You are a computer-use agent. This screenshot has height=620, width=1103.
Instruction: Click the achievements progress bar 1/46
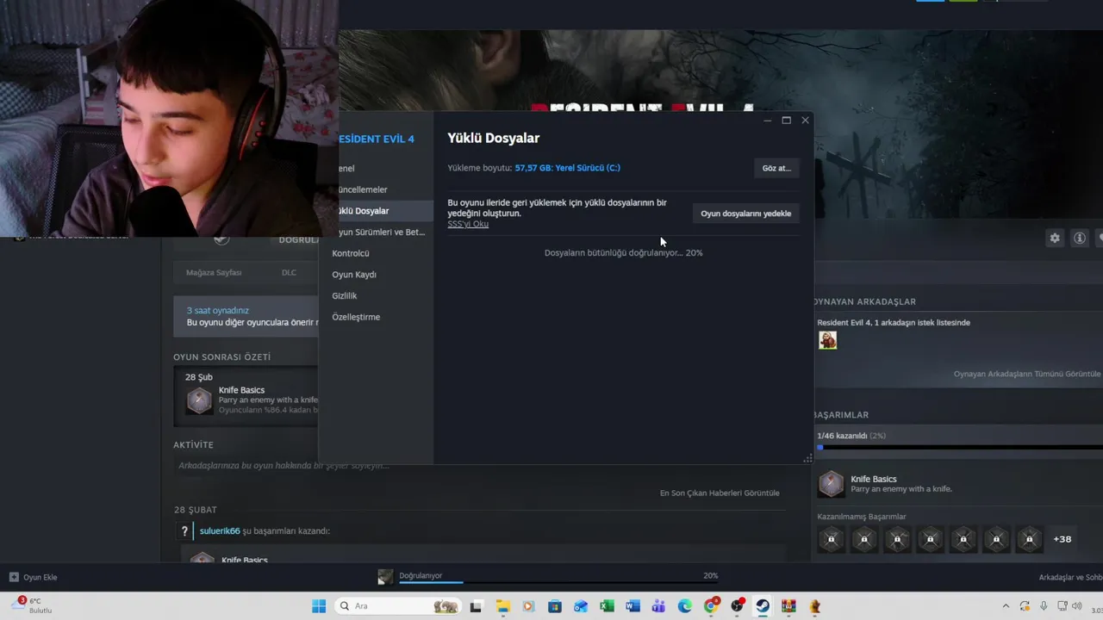[x=960, y=448]
